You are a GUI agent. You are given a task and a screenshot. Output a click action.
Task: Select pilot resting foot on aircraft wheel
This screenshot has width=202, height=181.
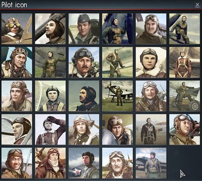[185, 96]
